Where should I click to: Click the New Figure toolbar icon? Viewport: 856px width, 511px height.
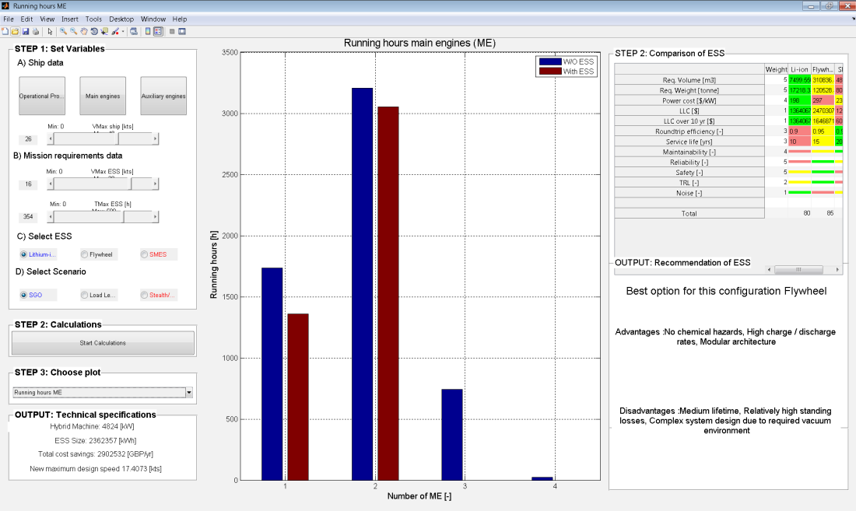pos(5,32)
